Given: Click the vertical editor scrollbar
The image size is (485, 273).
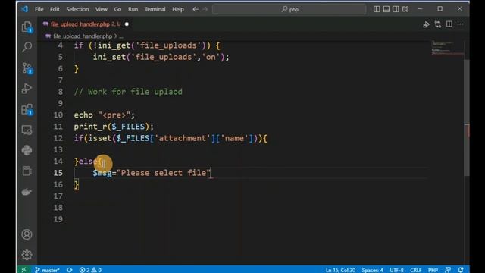Looking at the screenshot, I should click(x=467, y=118).
